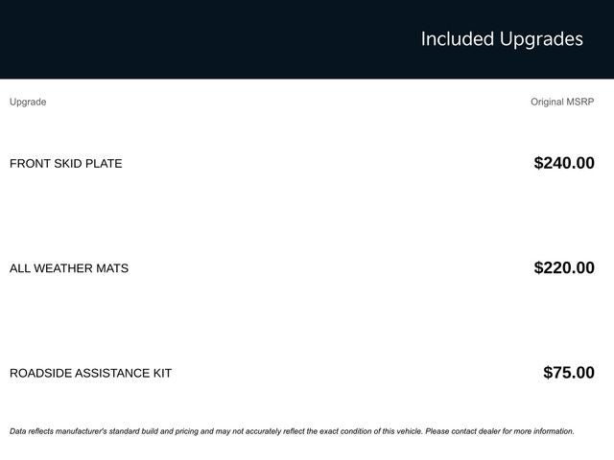
Task: Select the "Upgrade" column header
Action: coord(28,102)
